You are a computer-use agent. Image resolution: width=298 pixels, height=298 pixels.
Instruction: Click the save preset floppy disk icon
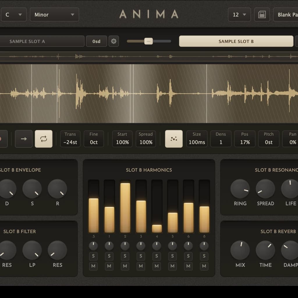(x=262, y=15)
